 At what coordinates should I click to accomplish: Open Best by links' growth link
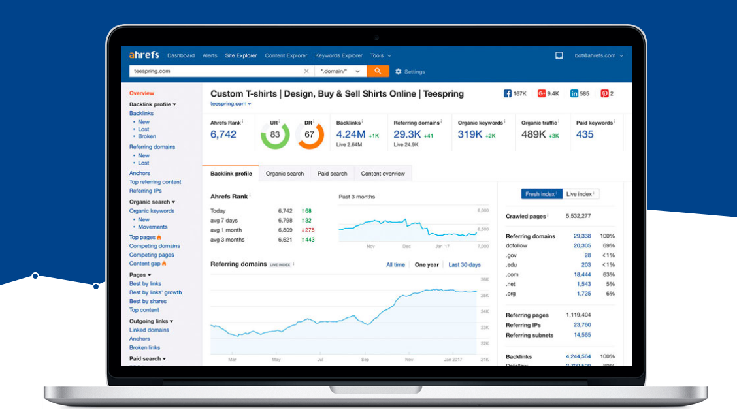155,292
